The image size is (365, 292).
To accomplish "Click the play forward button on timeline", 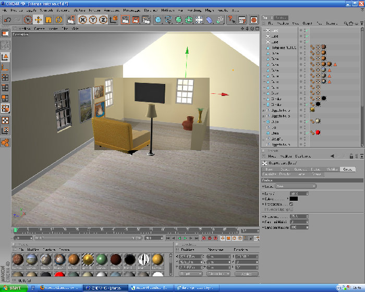I will click(x=185, y=238).
